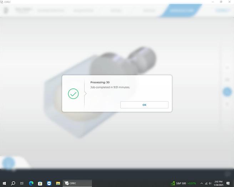Open the Windows notification center
The image size is (234, 187).
(x=228, y=183)
